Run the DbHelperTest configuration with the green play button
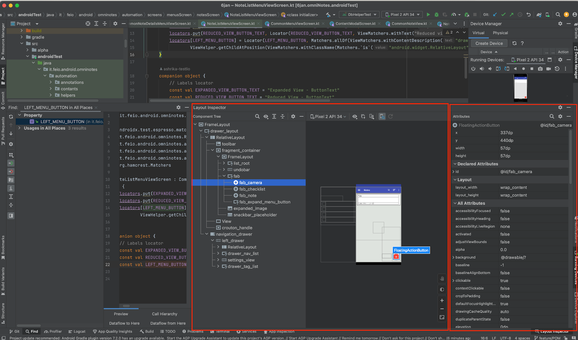This screenshot has height=340, width=578. coord(428,15)
